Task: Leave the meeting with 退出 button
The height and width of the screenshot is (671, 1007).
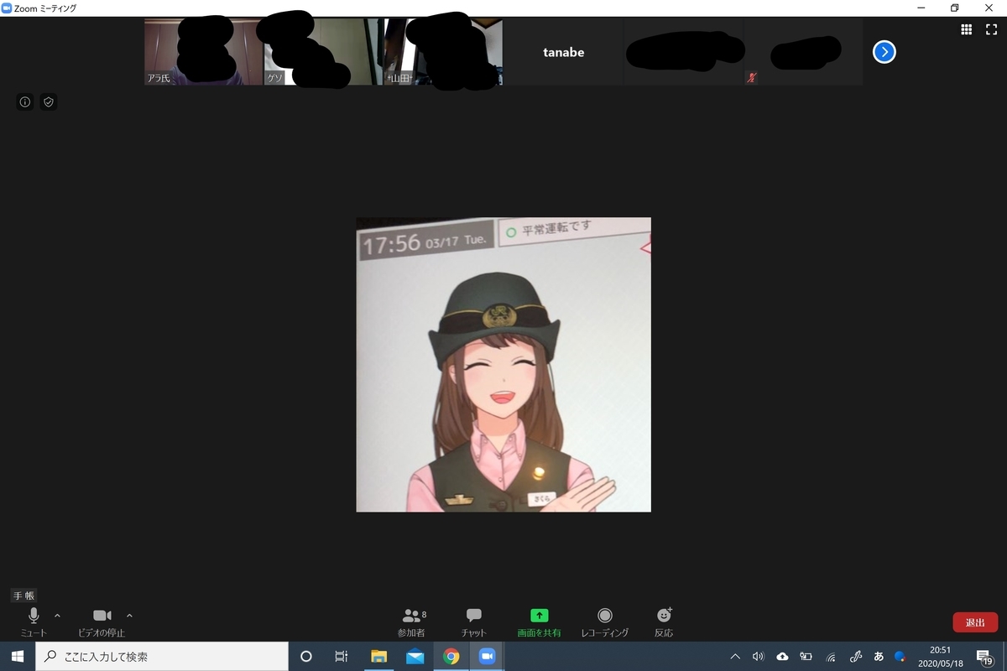Action: pyautogui.click(x=975, y=622)
